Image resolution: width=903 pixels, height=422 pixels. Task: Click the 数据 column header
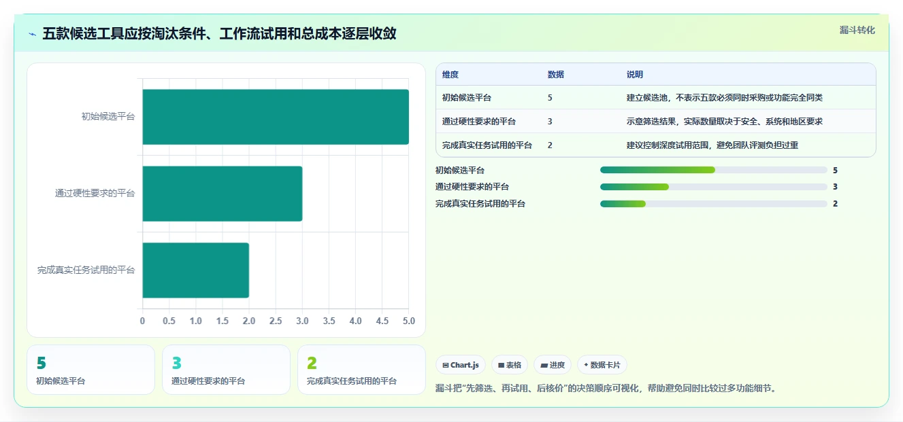[555, 75]
